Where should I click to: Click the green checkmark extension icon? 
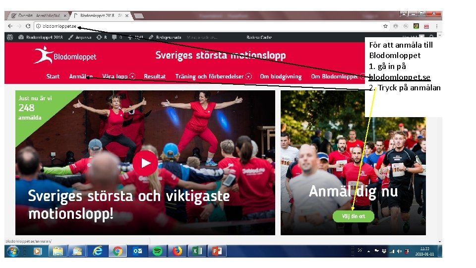click(416, 26)
